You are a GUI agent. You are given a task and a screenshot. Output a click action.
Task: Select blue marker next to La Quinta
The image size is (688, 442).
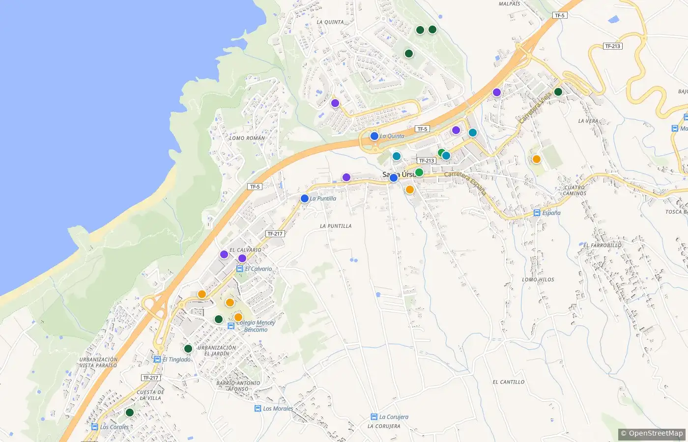[x=374, y=136]
